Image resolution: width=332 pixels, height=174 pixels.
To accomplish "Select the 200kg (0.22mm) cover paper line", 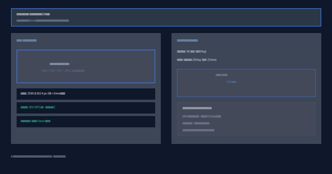I will pyautogui.click(x=197, y=60).
